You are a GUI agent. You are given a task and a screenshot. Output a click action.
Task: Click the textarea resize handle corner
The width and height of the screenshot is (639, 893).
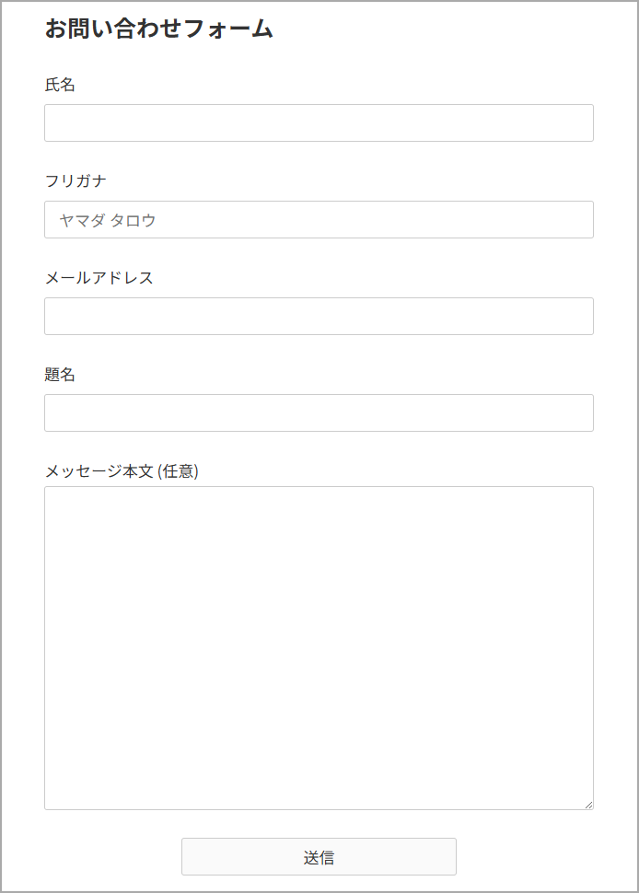coord(588,805)
